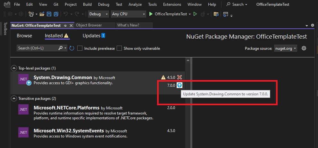
Task: Select the Microsoft.Win32.SystemEvents package
Action: pos(97,133)
